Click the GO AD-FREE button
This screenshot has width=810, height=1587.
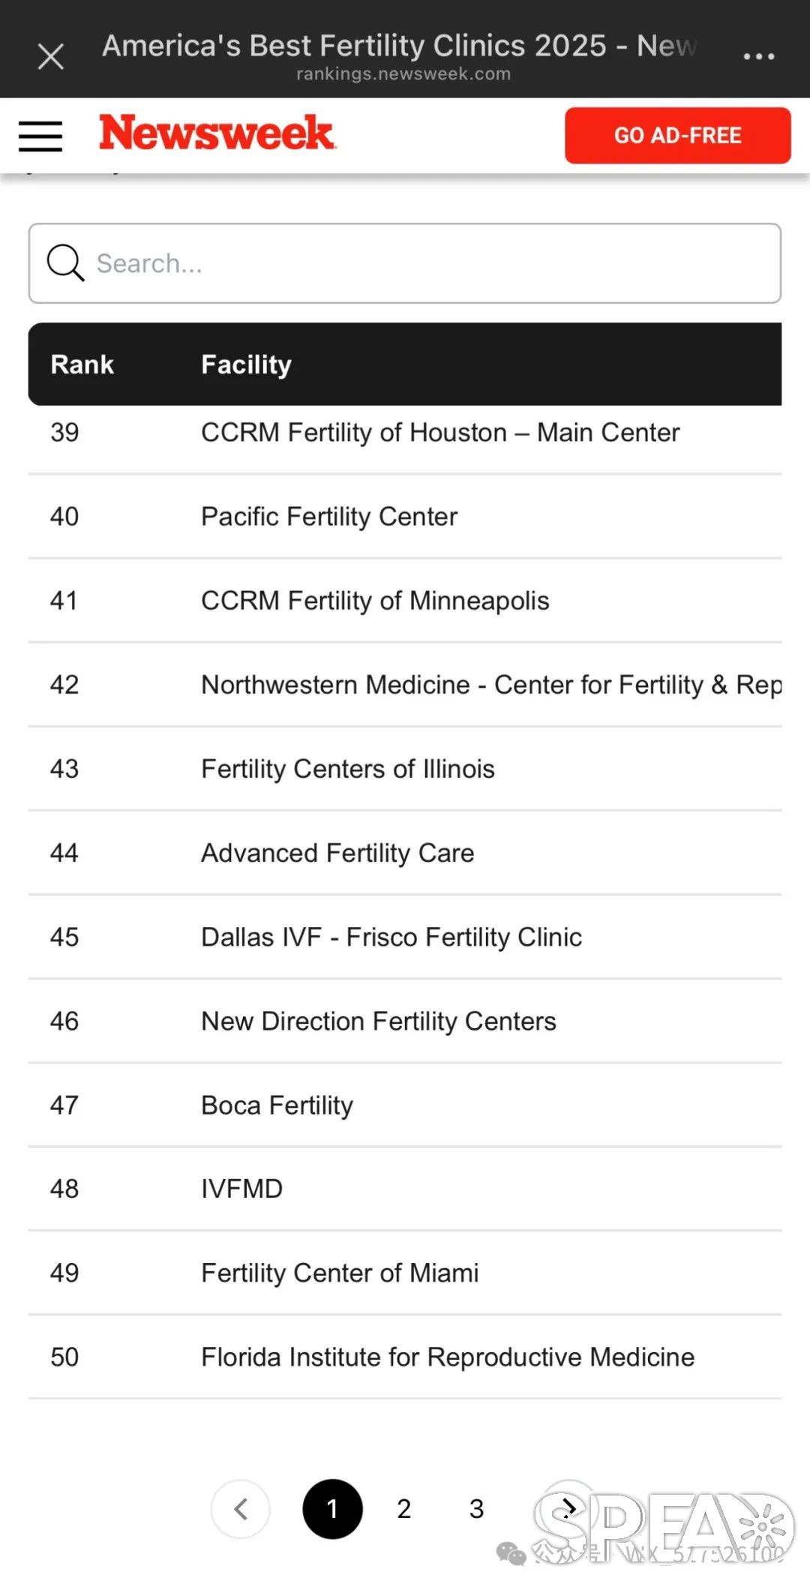[x=677, y=135]
